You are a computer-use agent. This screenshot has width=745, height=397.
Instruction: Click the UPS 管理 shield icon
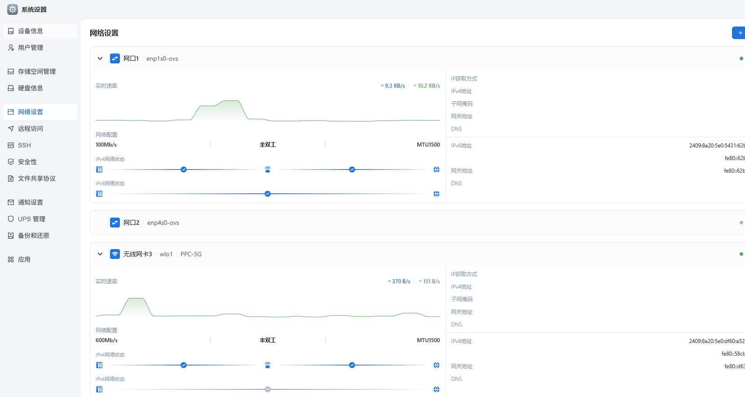click(11, 219)
